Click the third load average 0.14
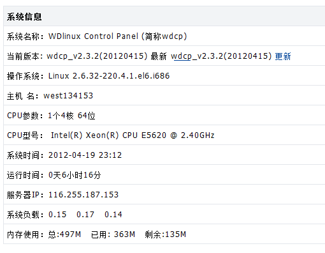This screenshot has width=325, height=253. [x=113, y=215]
